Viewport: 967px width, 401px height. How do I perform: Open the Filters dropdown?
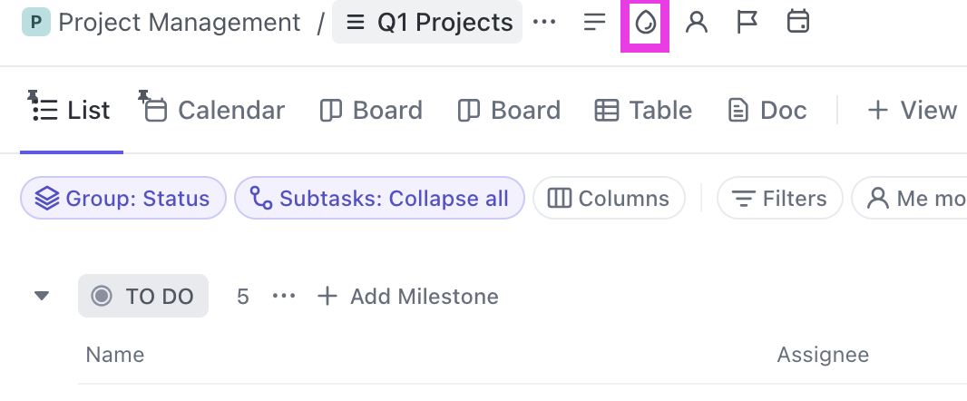point(779,198)
